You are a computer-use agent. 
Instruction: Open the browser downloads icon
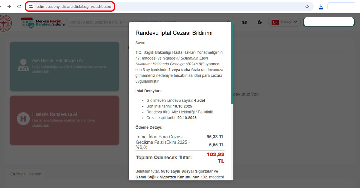click(x=321, y=7)
